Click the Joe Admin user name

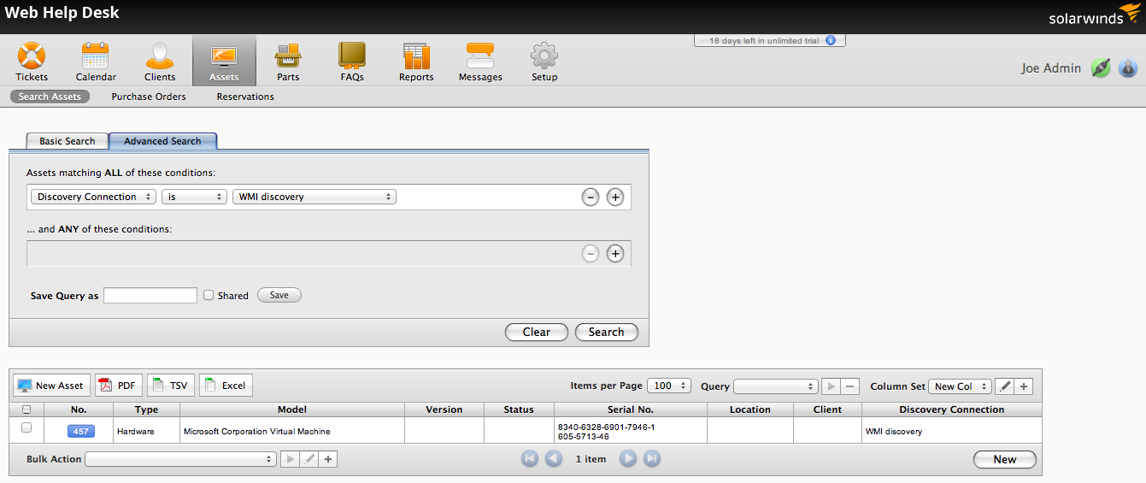[x=1051, y=68]
